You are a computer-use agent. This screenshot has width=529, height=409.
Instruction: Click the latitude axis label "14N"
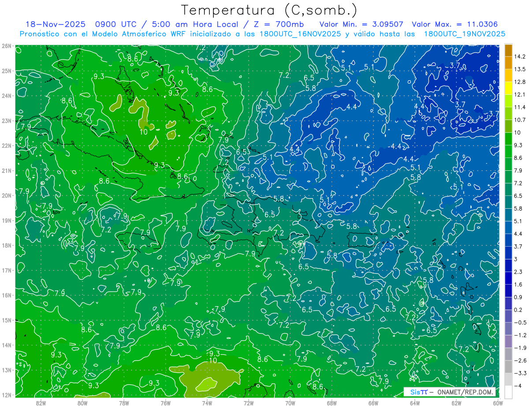tap(7, 345)
